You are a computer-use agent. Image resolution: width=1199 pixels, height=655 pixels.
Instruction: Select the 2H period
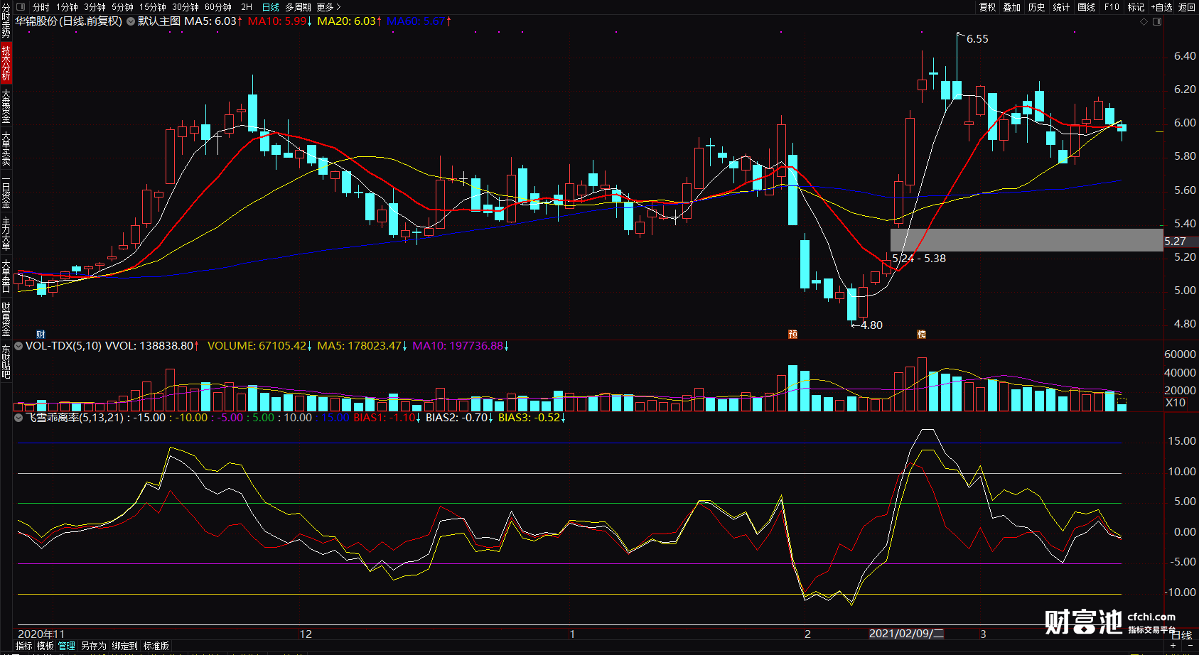(247, 7)
